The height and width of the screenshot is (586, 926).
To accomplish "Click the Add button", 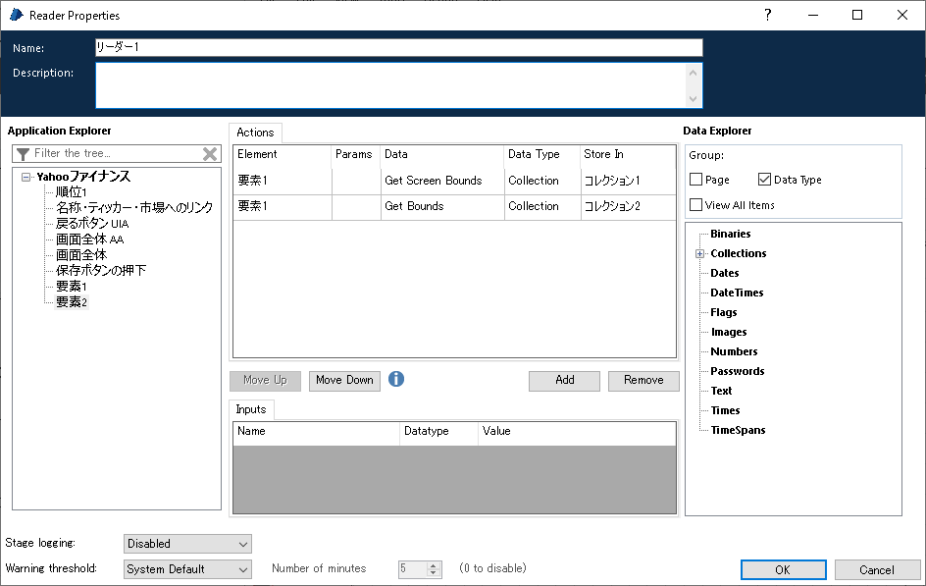I will point(565,381).
